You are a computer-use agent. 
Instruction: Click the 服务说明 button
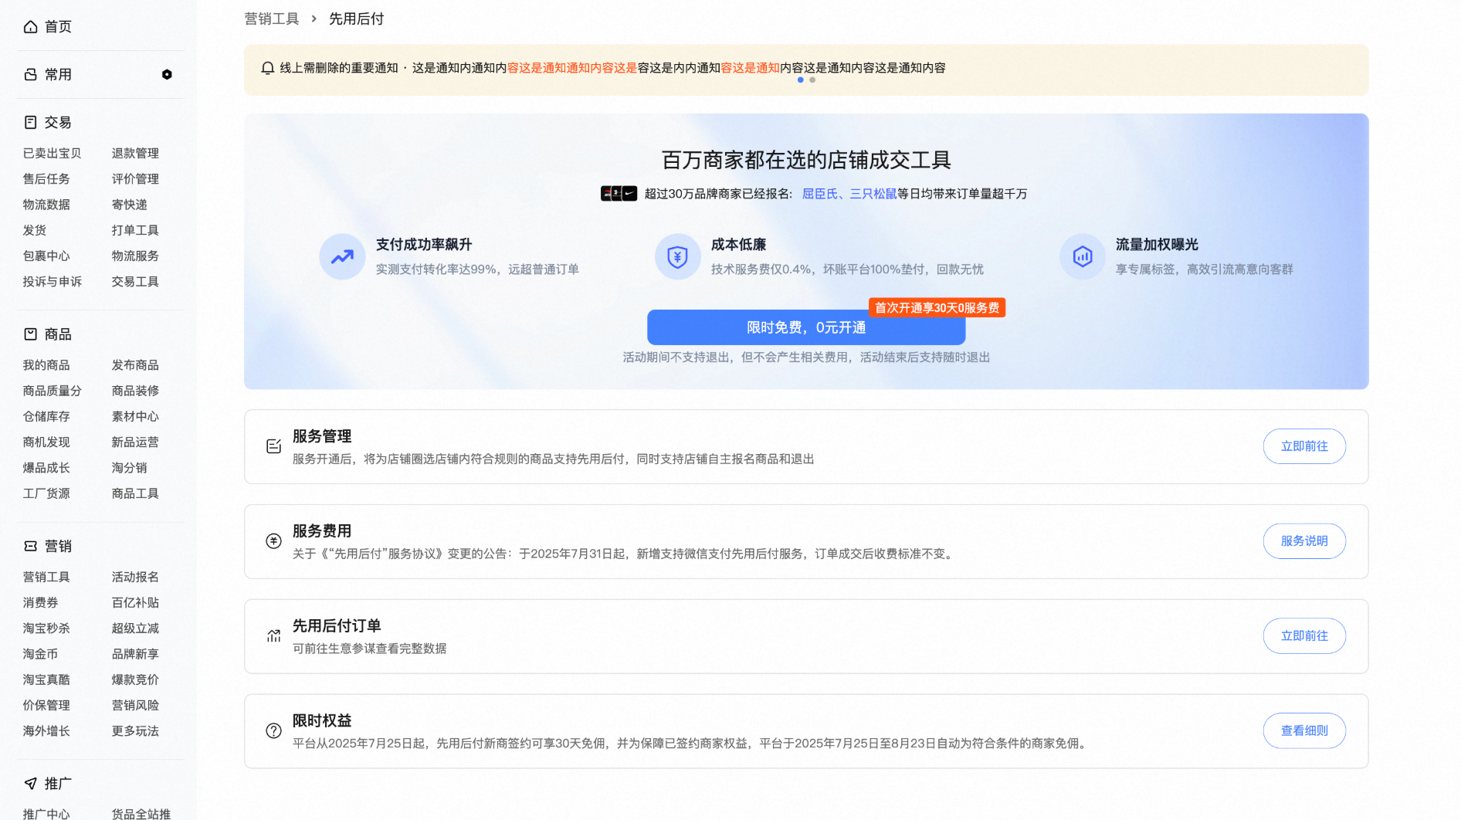point(1304,541)
